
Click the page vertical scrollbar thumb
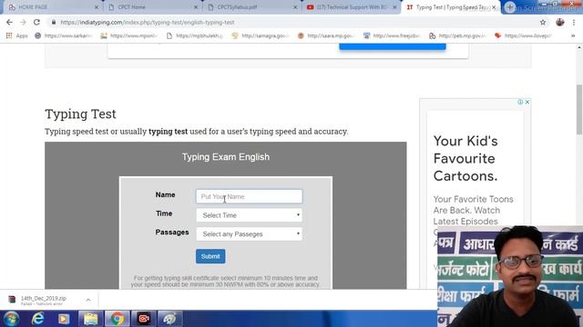[x=579, y=110]
